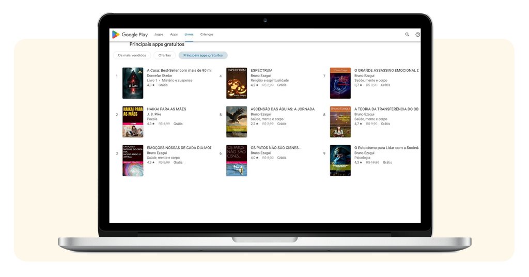Click the Google Play logo
This screenshot has width=529, height=277.
[130, 35]
